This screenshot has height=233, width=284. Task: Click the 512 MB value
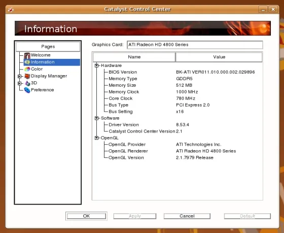[184, 85]
